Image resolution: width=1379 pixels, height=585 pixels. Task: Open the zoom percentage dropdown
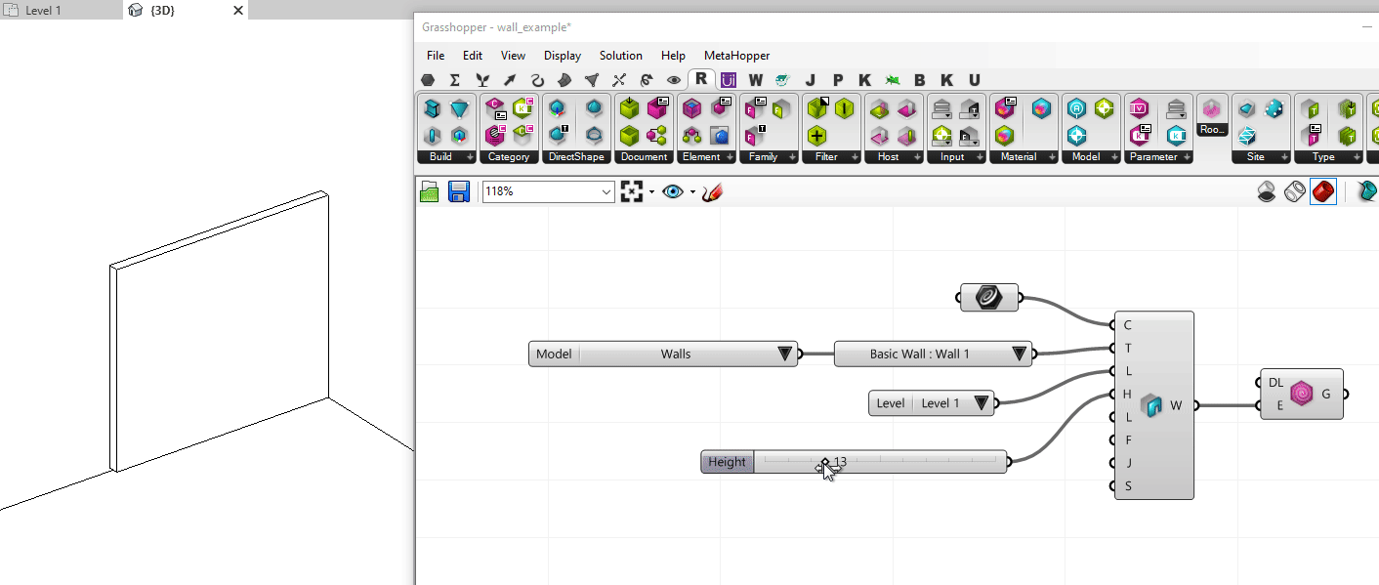click(x=606, y=192)
